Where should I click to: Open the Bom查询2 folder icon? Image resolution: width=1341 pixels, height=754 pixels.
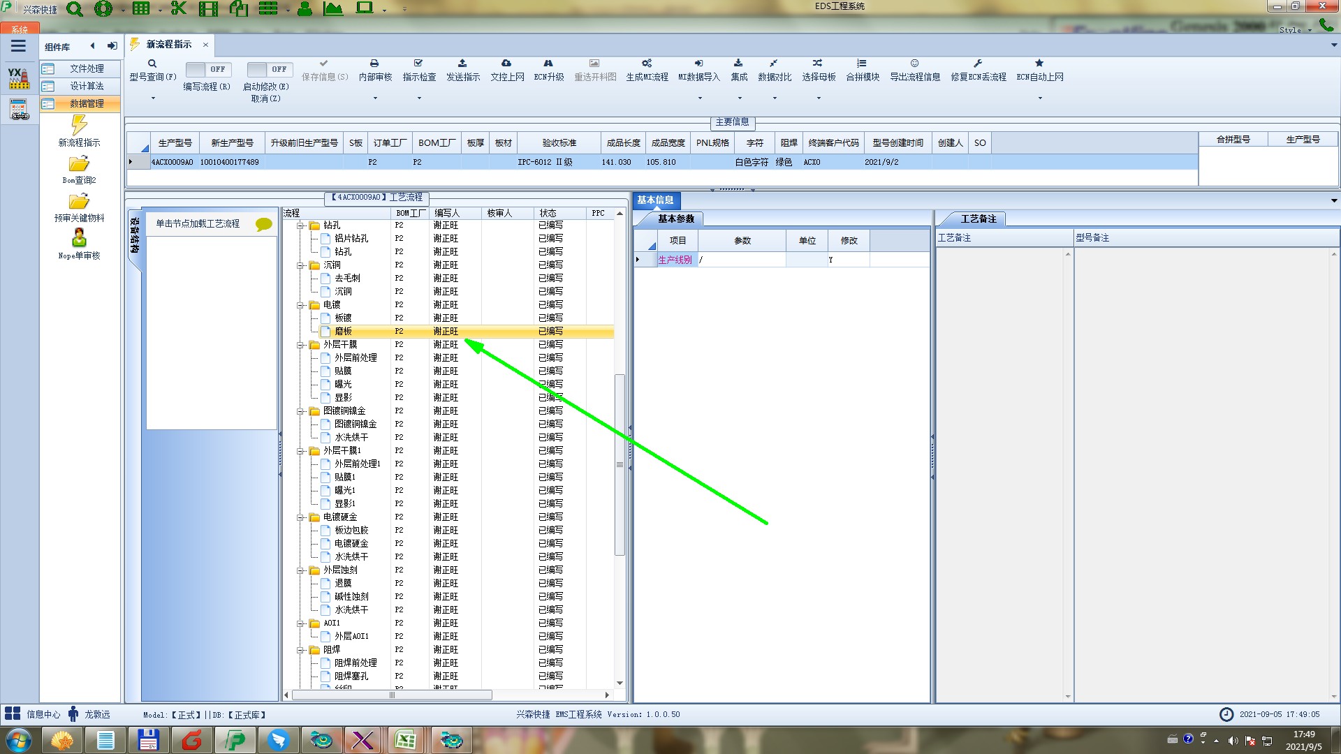pyautogui.click(x=79, y=164)
